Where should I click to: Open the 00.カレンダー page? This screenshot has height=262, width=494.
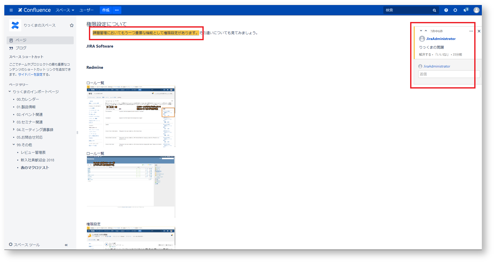tap(28, 99)
